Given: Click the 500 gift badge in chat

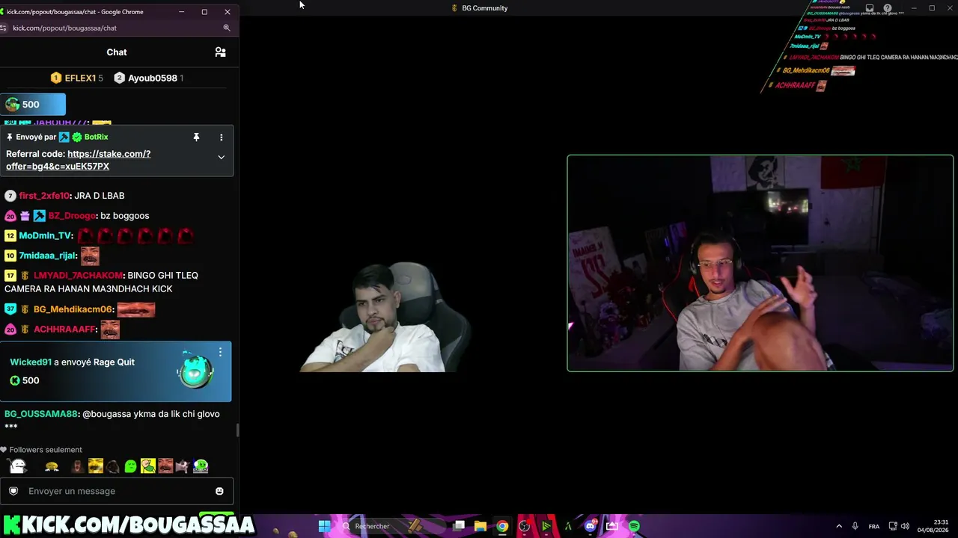Looking at the screenshot, I should click(x=33, y=105).
